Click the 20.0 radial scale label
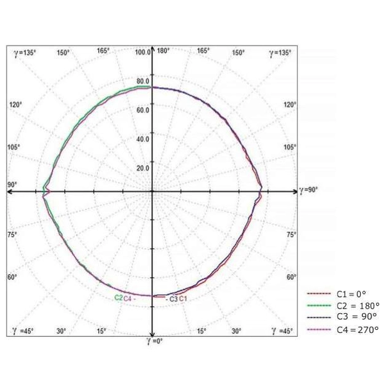 (142, 167)
